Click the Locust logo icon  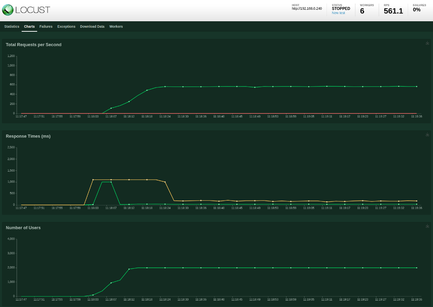[8, 10]
